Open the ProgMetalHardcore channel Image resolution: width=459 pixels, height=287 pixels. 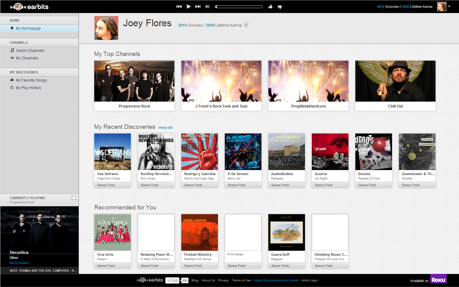[308, 86]
